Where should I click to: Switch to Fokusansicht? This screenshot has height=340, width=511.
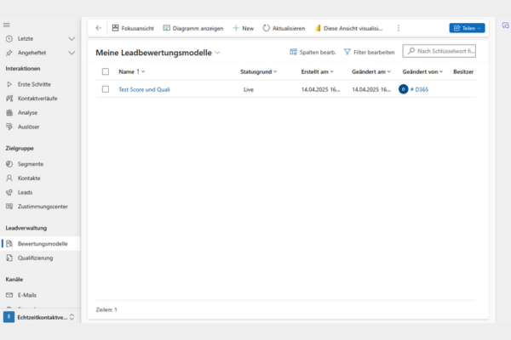coord(133,28)
